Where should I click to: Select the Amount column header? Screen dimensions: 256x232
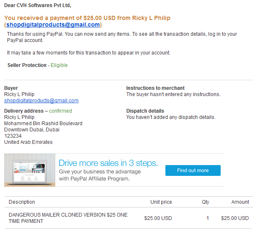pyautogui.click(x=240, y=202)
